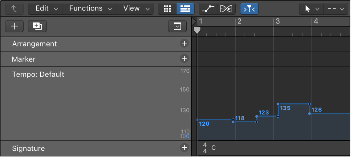Add an arrangement marker with plus
This screenshot has width=351, height=157.
coord(184,44)
